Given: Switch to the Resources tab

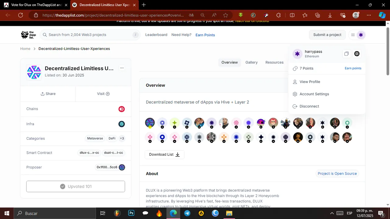Looking at the screenshot, I should [274, 62].
